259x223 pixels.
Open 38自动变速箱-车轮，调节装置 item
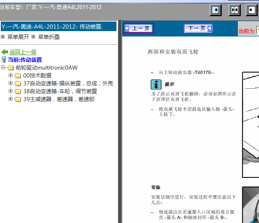[x=60, y=91]
